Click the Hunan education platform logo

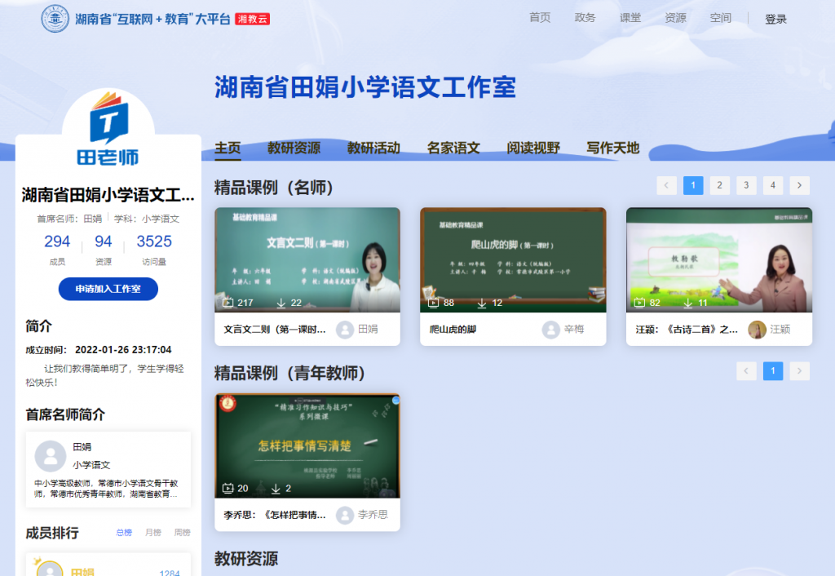click(55, 18)
